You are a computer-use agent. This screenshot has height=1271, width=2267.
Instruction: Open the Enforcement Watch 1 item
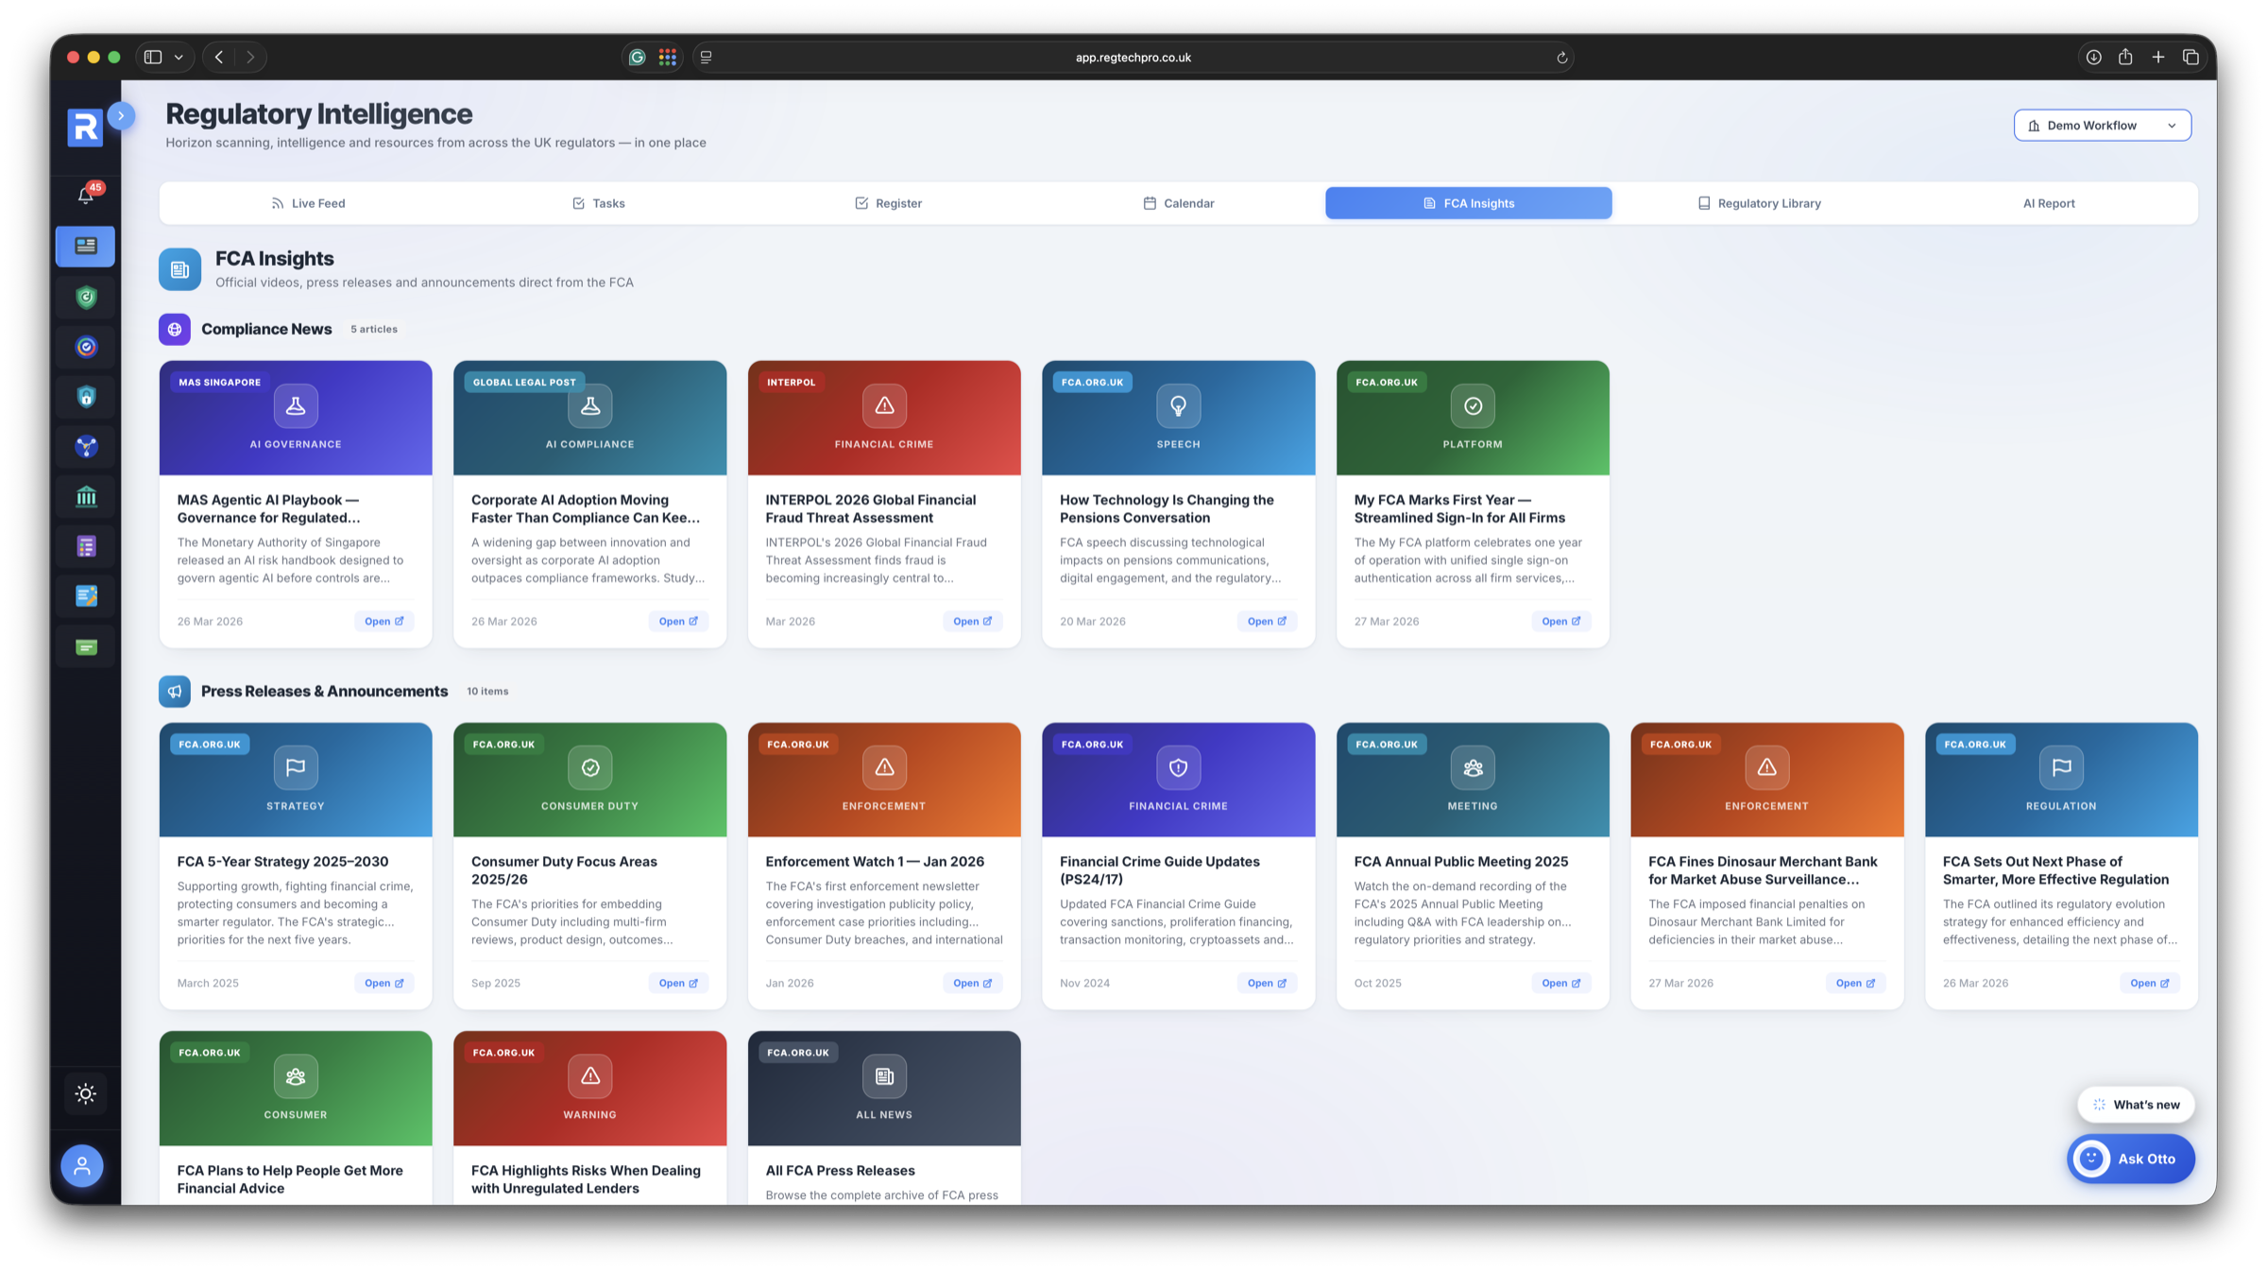972,983
